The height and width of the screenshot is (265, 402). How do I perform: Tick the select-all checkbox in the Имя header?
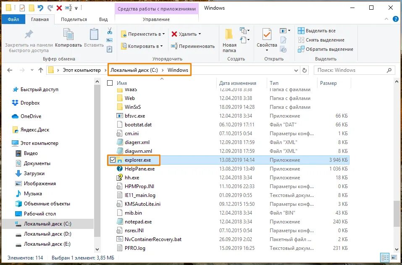click(110, 83)
